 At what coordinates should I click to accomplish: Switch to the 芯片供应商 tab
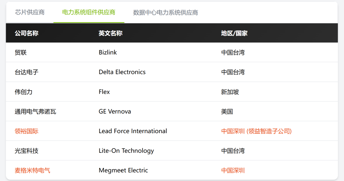click(30, 12)
